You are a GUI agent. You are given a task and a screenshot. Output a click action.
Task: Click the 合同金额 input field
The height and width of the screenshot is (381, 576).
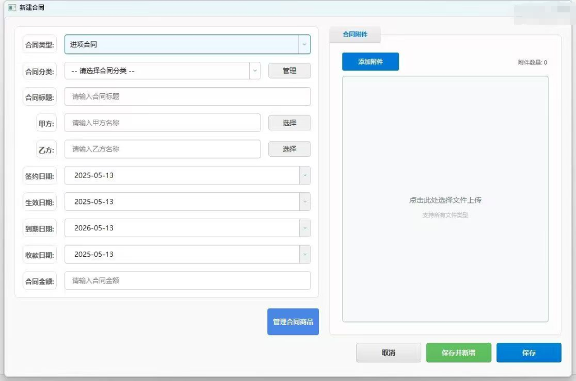click(x=187, y=280)
